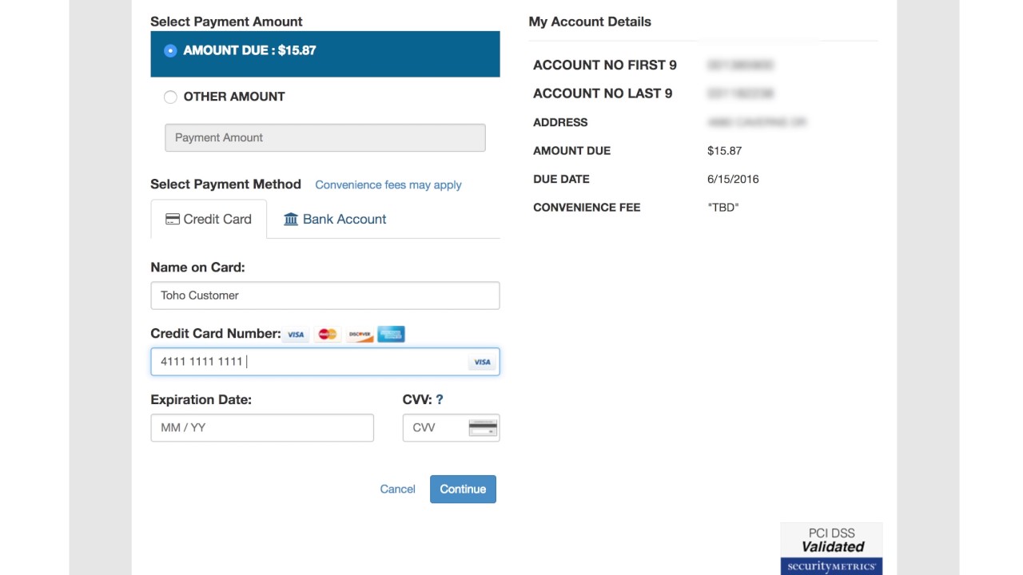Select the Other Amount radio button
This screenshot has height=575, width=1023.
tap(170, 97)
